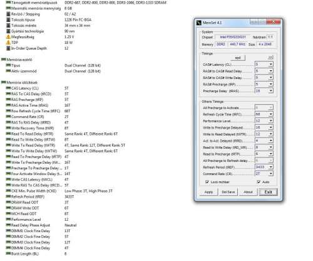Click the Size field showing 4 x 2048

(265, 45)
